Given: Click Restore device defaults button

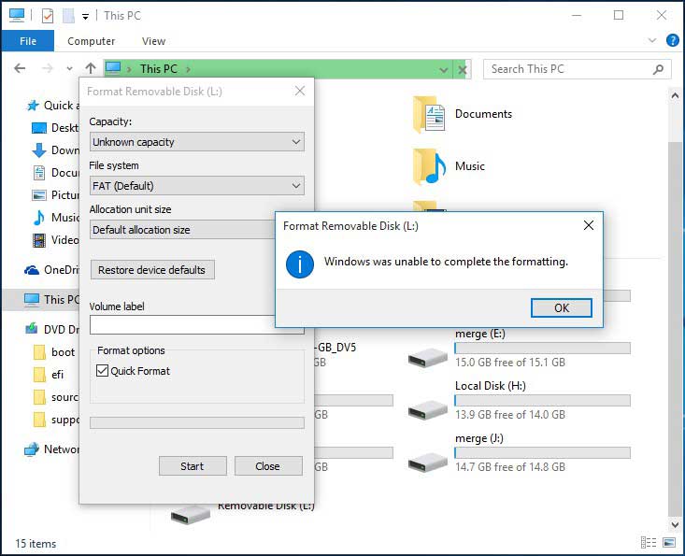Looking at the screenshot, I should point(152,270).
